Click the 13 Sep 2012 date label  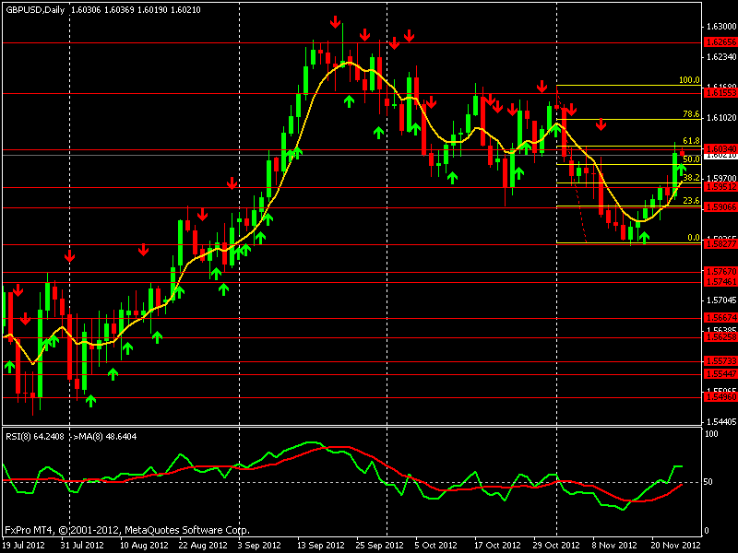click(x=320, y=546)
